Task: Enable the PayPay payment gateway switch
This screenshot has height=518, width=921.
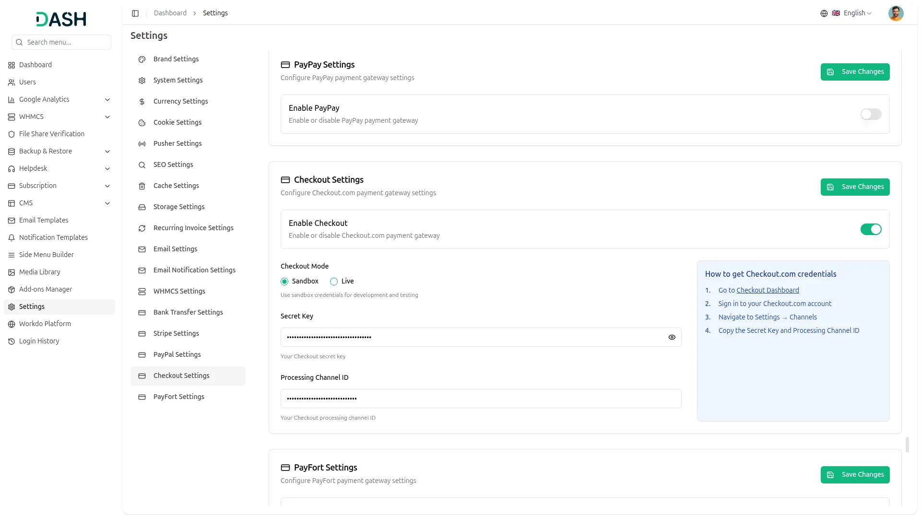Action: point(871,114)
